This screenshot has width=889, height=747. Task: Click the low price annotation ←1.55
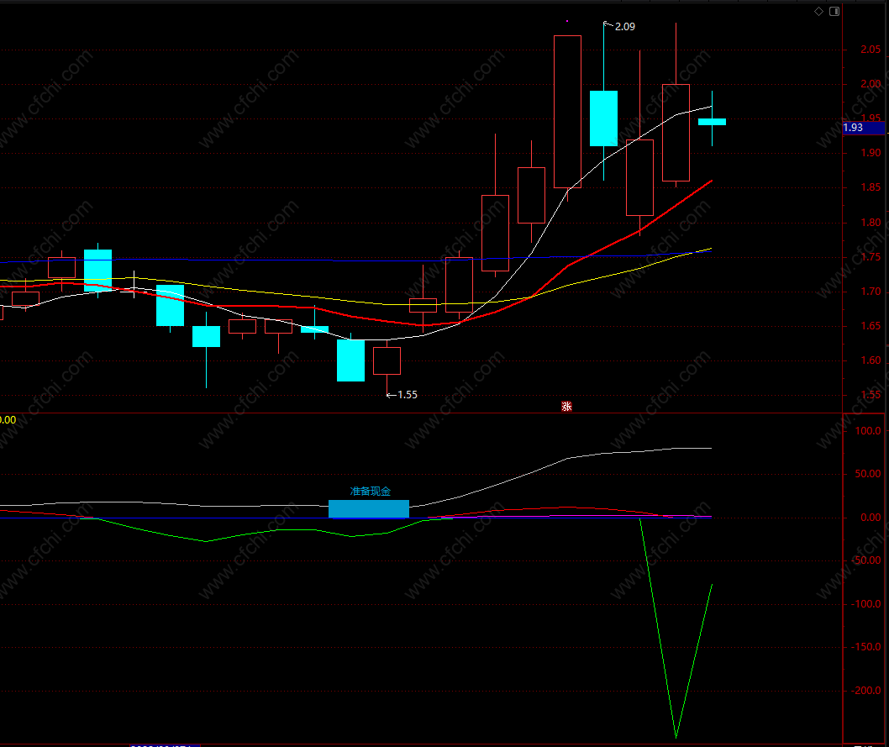coord(402,394)
